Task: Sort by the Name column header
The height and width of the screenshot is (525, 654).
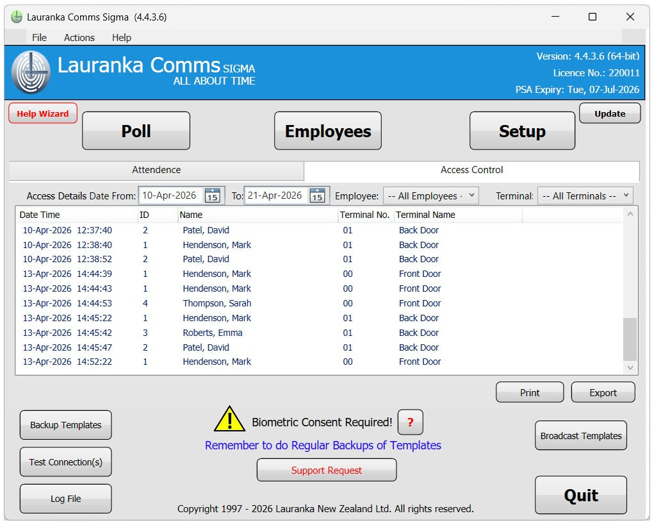Action: pos(258,215)
